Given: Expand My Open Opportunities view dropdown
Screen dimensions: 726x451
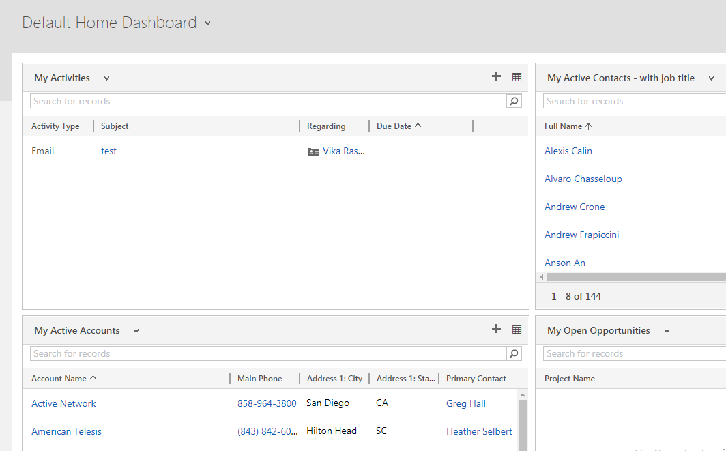Looking at the screenshot, I should coord(667,331).
